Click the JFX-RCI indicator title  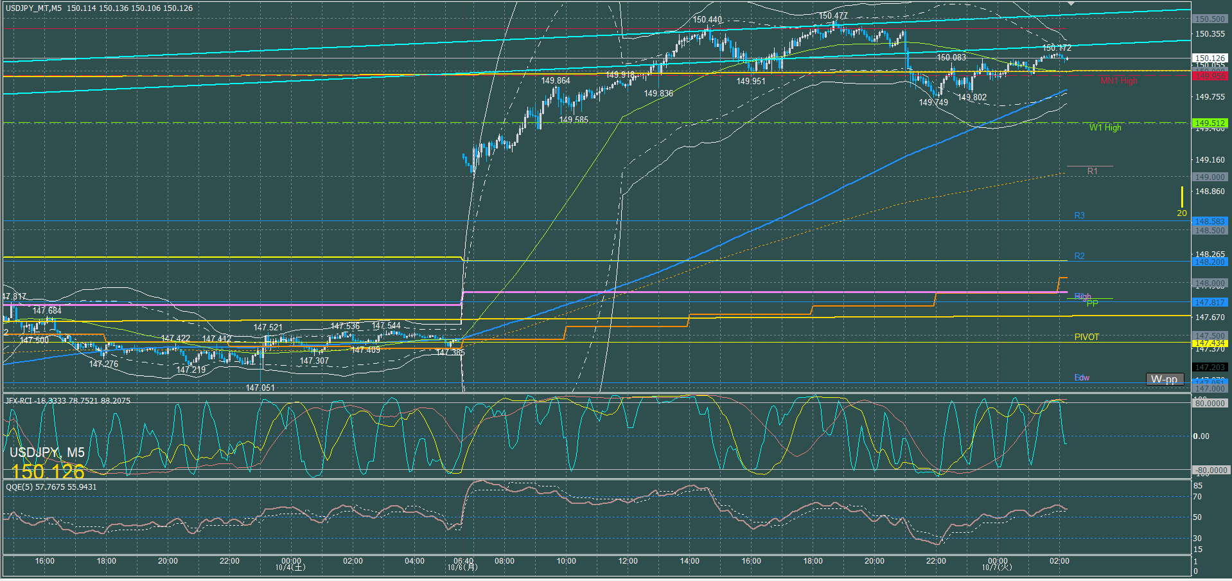pyautogui.click(x=67, y=401)
